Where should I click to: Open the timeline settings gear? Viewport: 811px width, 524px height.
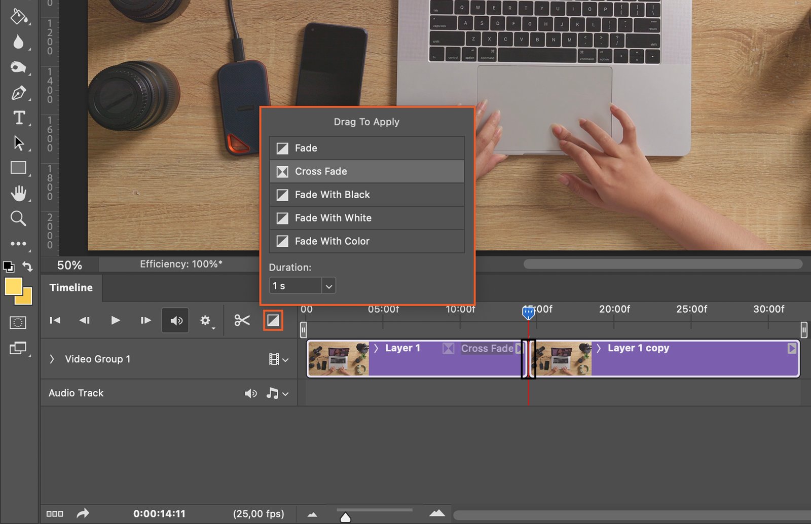point(205,320)
